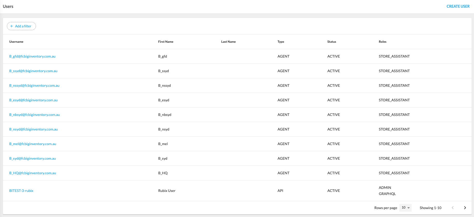Open user B_nsyd@fcbiginventory.com.au
The width and height of the screenshot is (474, 217).
tap(34, 129)
